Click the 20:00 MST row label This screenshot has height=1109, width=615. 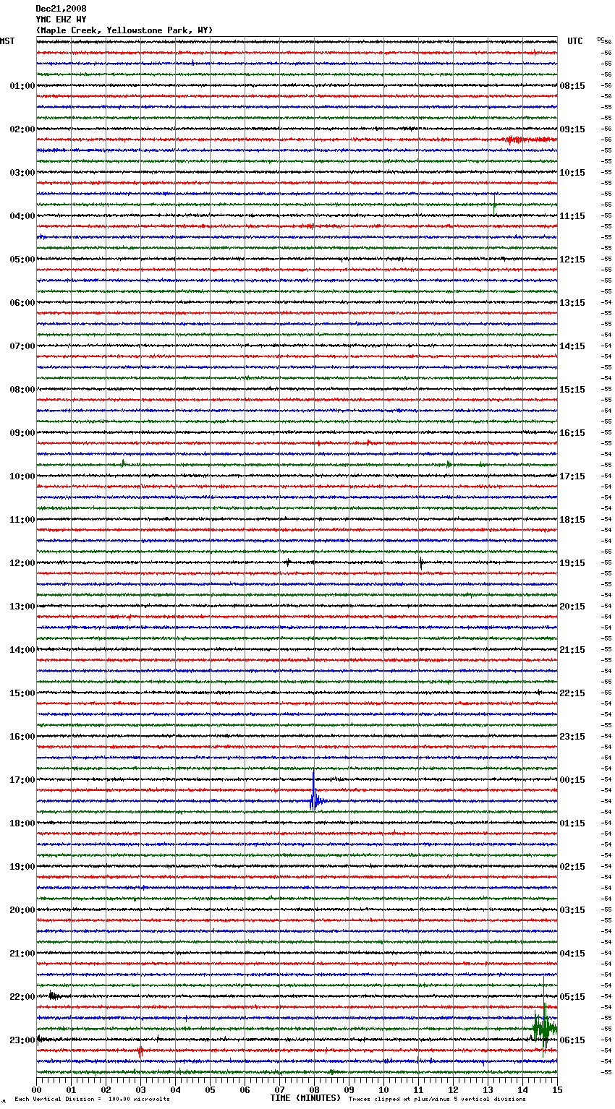point(22,910)
